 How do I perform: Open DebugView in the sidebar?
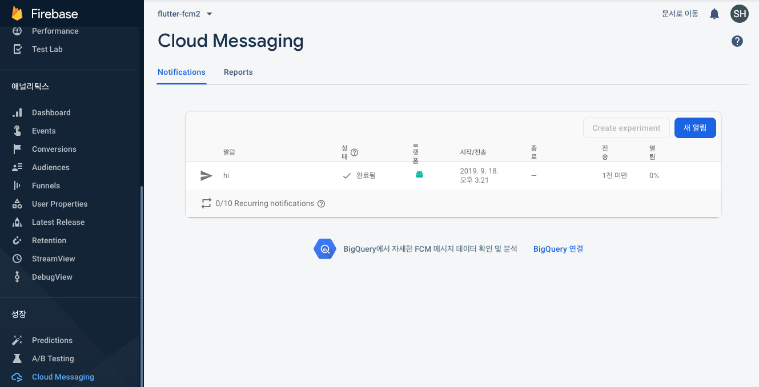point(52,277)
